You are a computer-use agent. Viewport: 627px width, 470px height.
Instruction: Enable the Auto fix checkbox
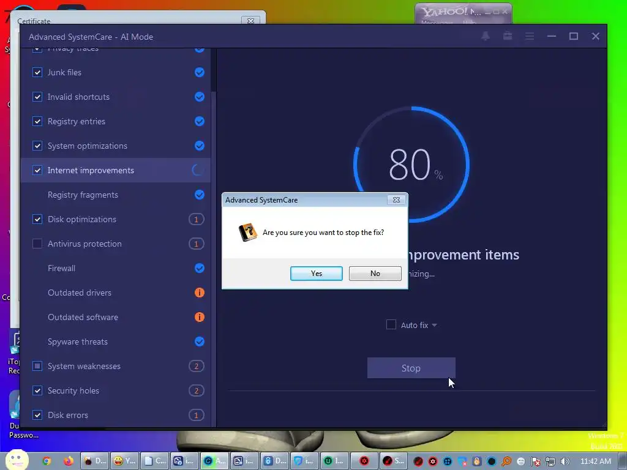391,324
